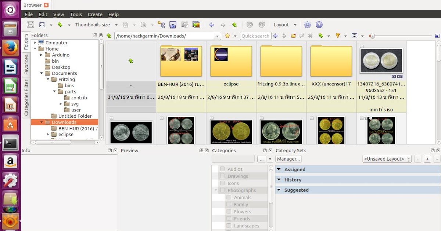Open LibreOffice Calc from the dock
Image resolution: width=441 pixels, height=231 pixels.
point(10,86)
